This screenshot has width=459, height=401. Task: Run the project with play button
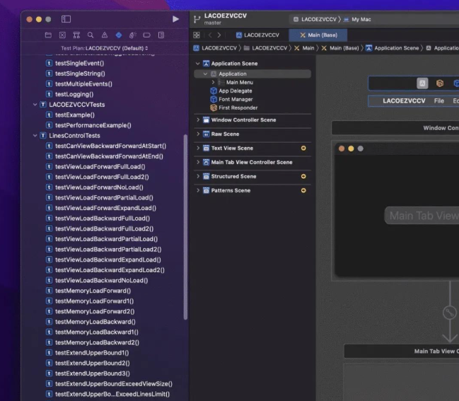175,19
